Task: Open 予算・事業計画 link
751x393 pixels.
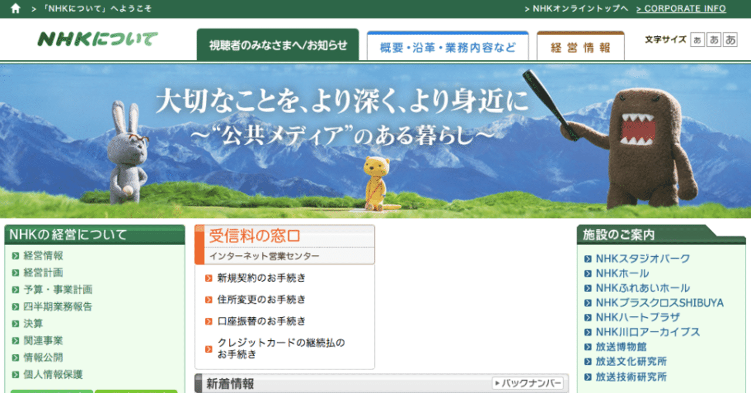Action: point(58,290)
